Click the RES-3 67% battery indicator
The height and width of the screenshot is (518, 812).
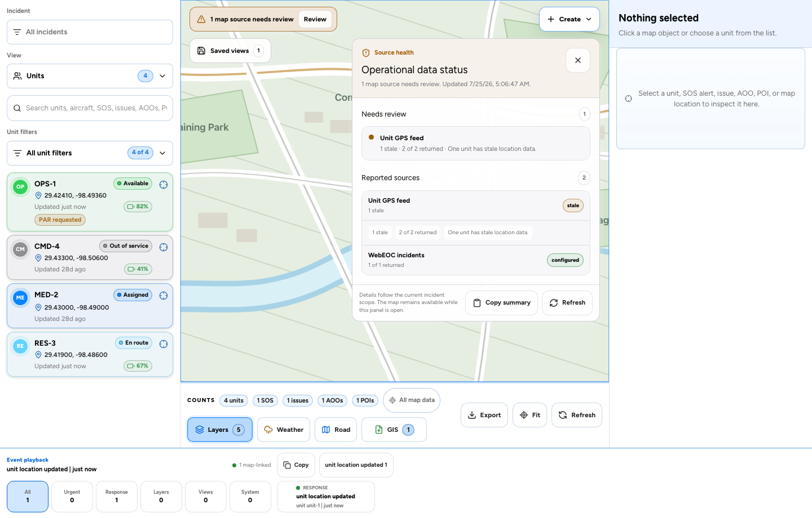click(x=138, y=366)
